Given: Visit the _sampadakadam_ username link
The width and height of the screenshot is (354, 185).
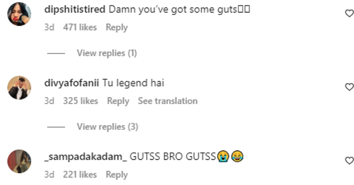Looking at the screenshot, I should [86, 157].
